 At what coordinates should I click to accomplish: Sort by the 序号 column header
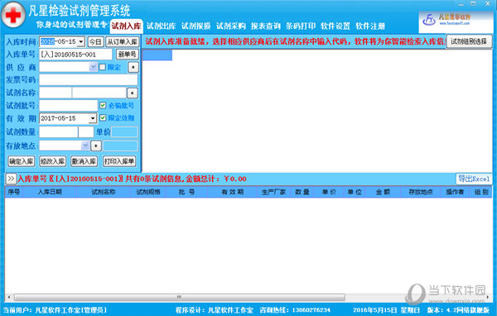click(x=14, y=192)
